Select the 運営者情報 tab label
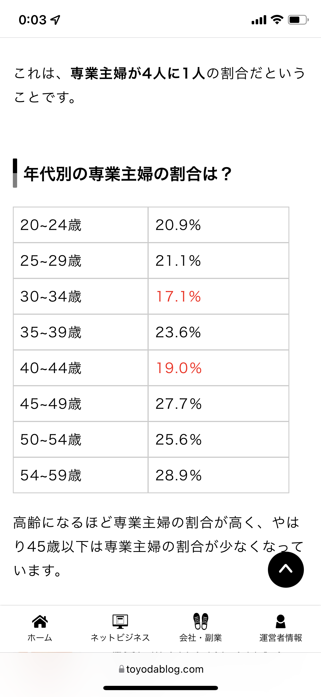Viewport: 321px width, 697px height. click(x=281, y=638)
